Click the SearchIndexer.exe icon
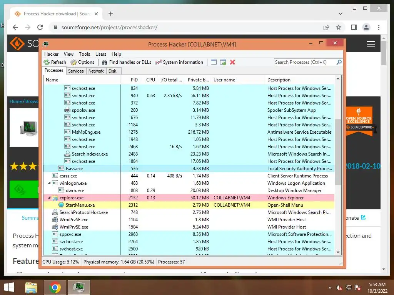The height and width of the screenshot is (295, 394). click(x=67, y=154)
